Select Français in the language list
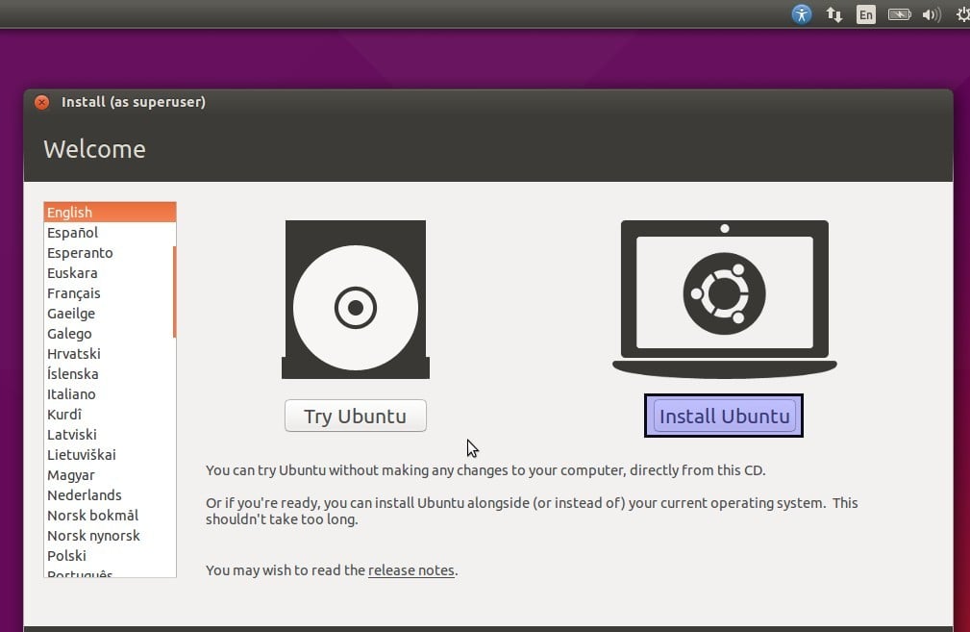This screenshot has height=632, width=970. coord(111,293)
